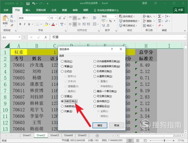Viewport: 188px width, 143px height.
Task: Apply yellow fill color bucket
Action: coord(46,24)
